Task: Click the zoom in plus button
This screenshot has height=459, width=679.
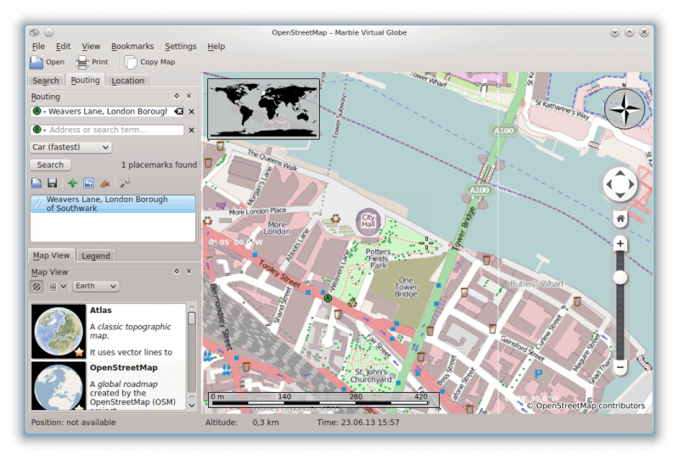Action: tap(620, 243)
